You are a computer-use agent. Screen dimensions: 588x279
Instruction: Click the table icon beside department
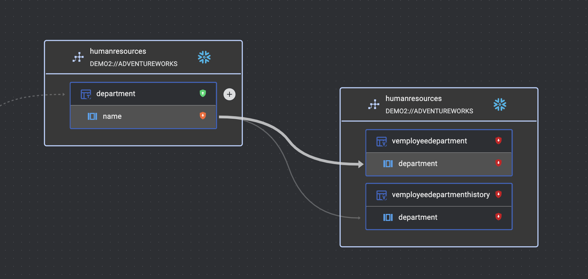click(x=86, y=94)
